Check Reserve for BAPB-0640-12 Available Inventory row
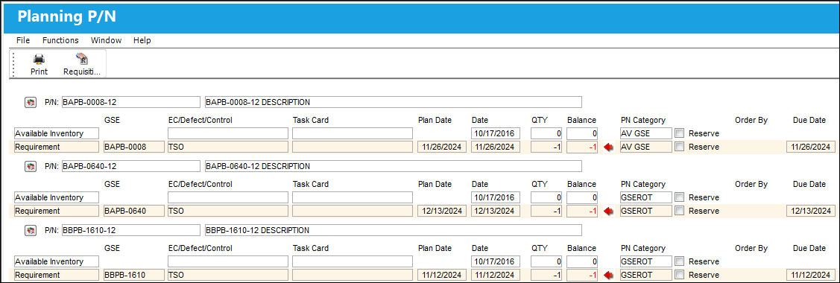 coord(680,197)
